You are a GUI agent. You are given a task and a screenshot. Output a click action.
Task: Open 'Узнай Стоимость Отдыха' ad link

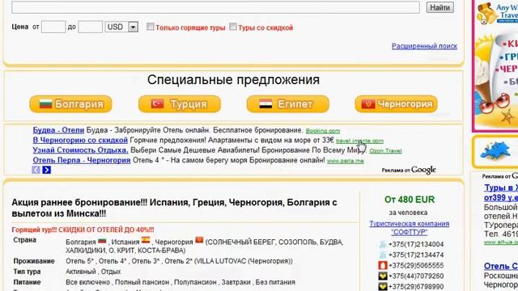(x=80, y=150)
